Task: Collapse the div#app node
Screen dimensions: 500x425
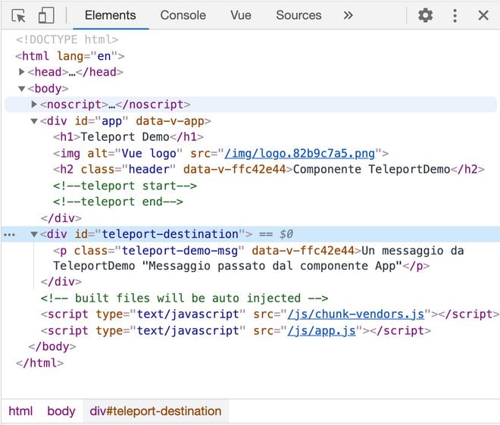Action: (34, 121)
